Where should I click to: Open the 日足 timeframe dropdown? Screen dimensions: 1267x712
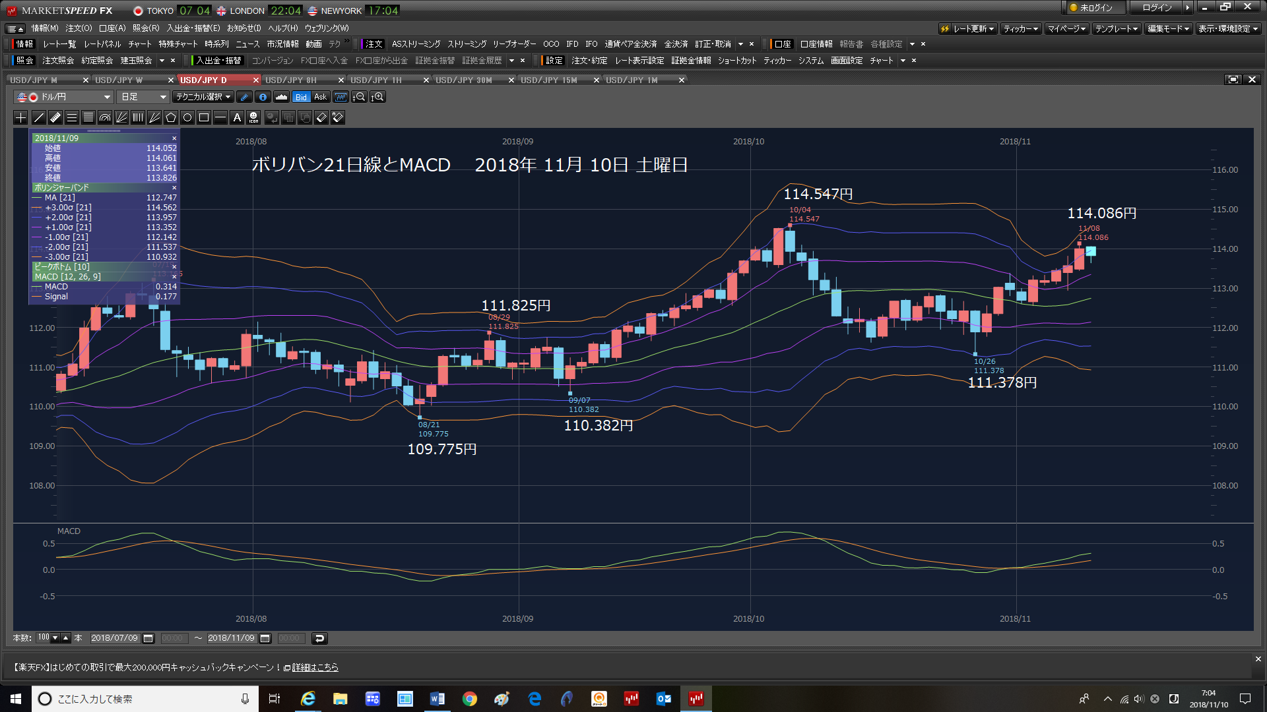(143, 97)
